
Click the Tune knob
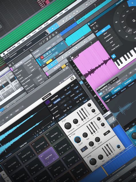[x=75, y=121]
